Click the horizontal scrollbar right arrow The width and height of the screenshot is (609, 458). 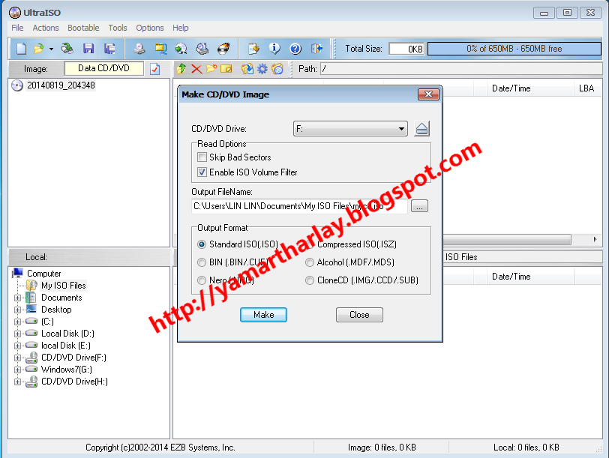[x=595, y=239]
